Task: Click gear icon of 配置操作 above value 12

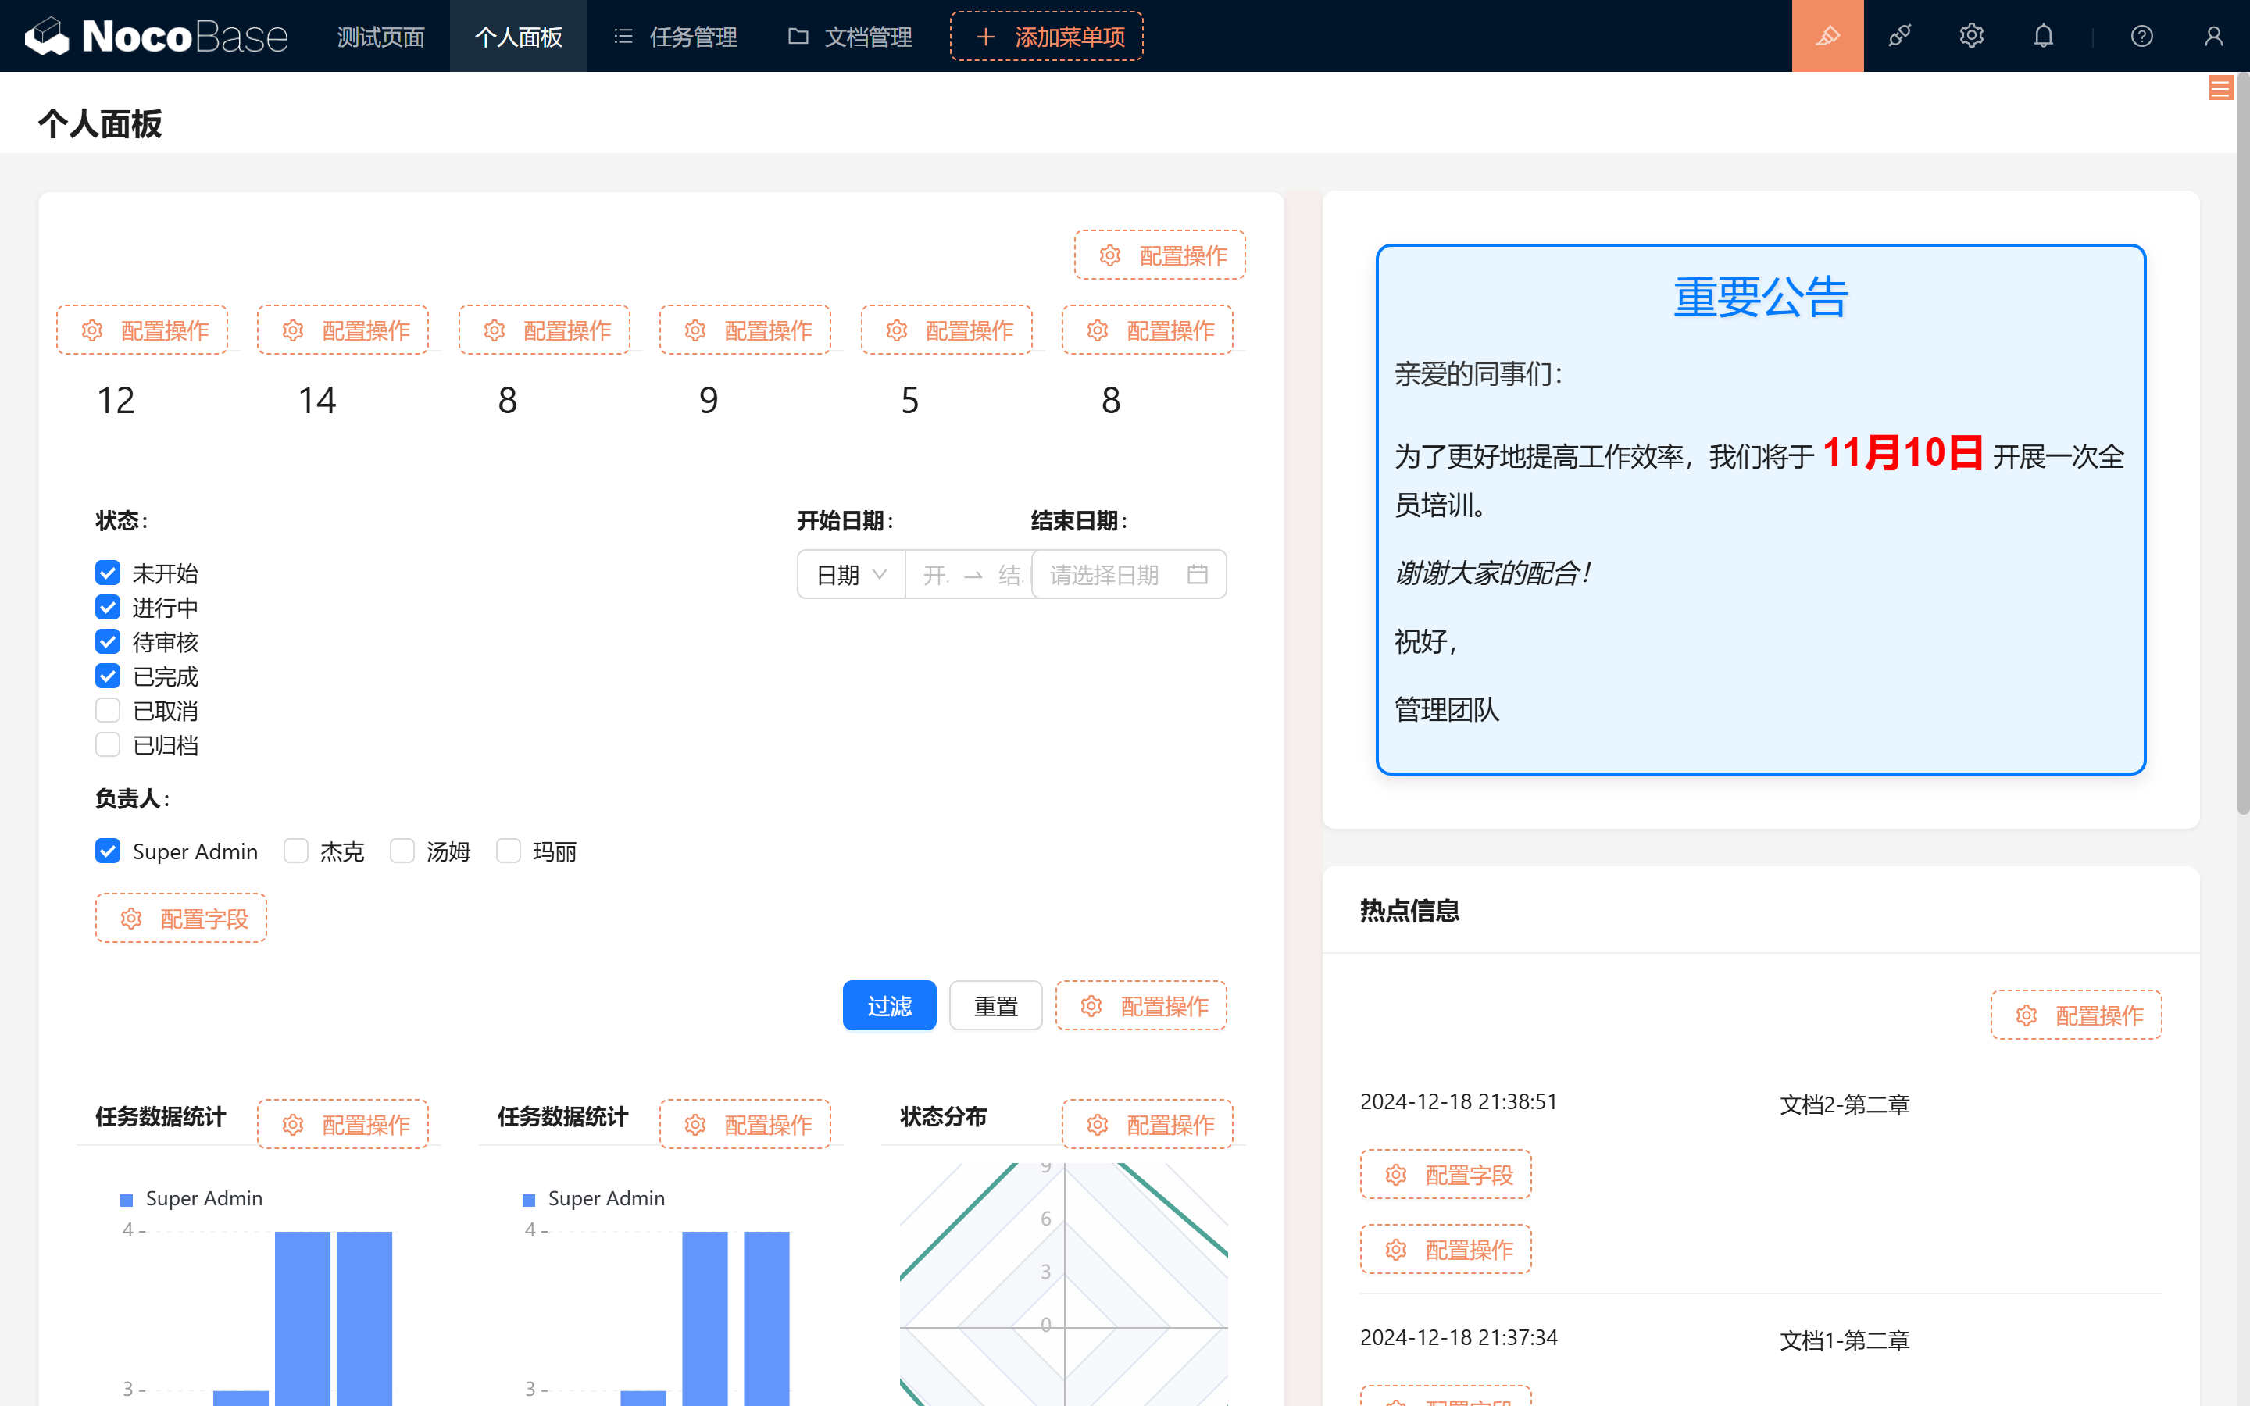Action: (x=92, y=330)
